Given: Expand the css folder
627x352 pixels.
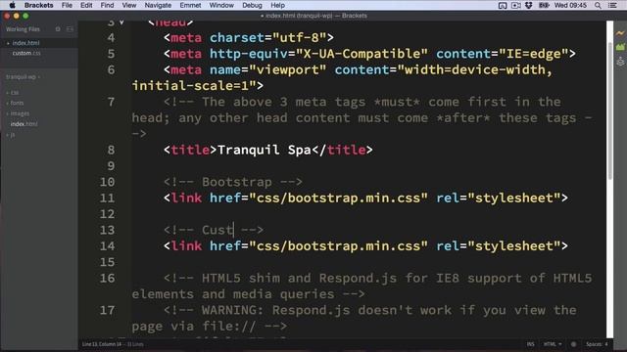Looking at the screenshot, I should tap(13, 93).
